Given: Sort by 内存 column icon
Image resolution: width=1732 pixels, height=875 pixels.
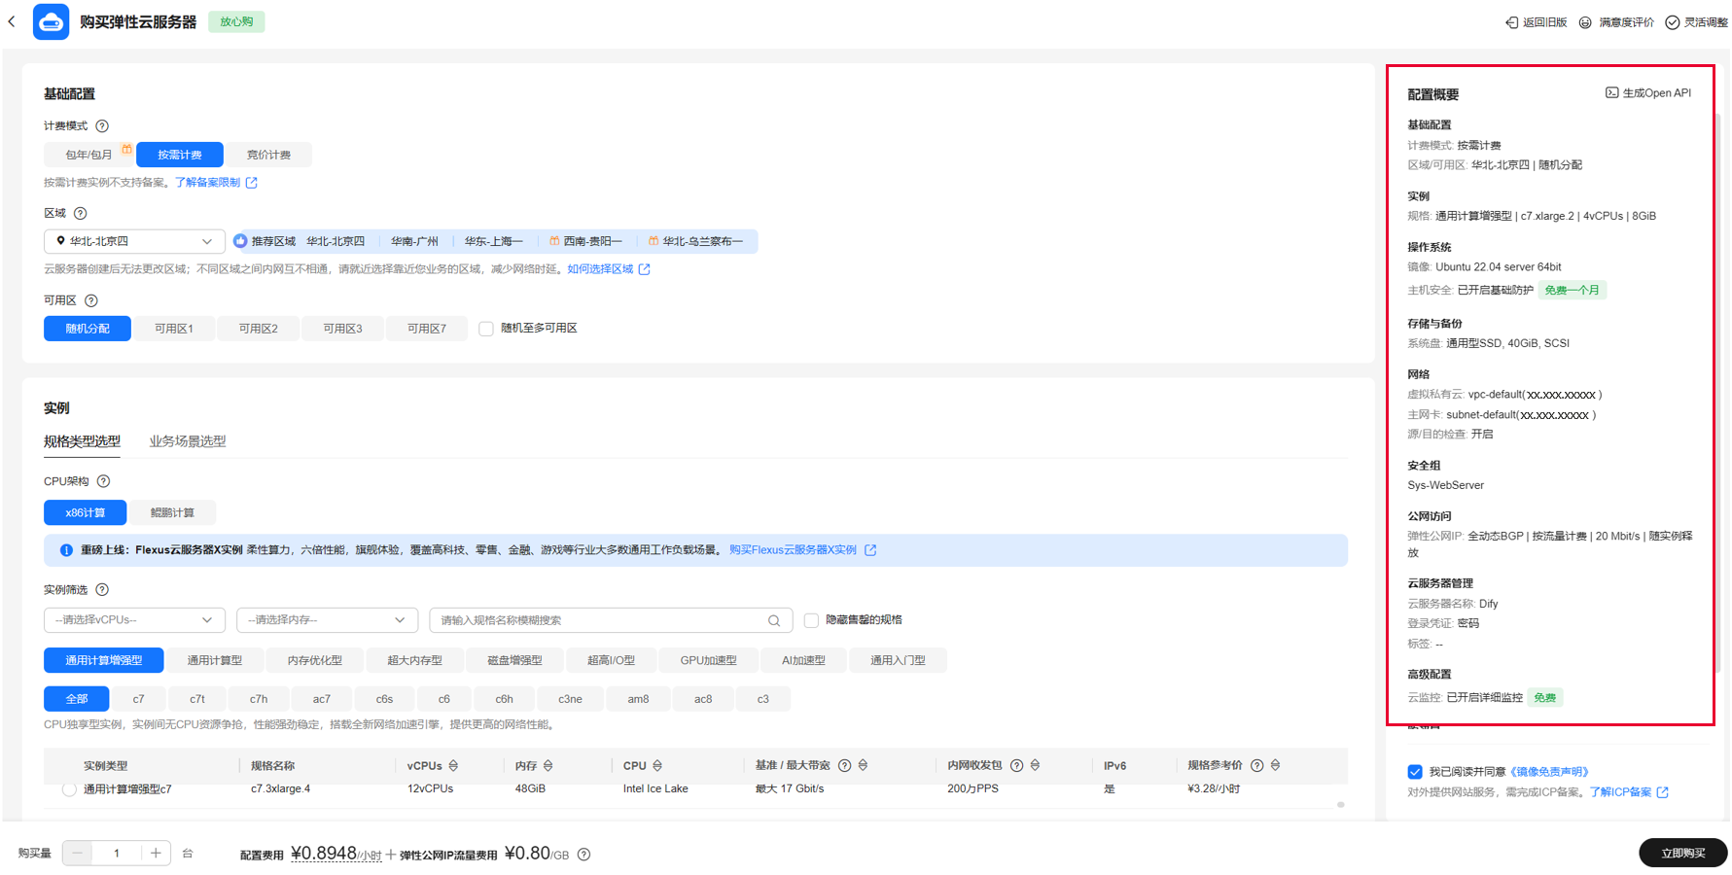Looking at the screenshot, I should pyautogui.click(x=548, y=766).
